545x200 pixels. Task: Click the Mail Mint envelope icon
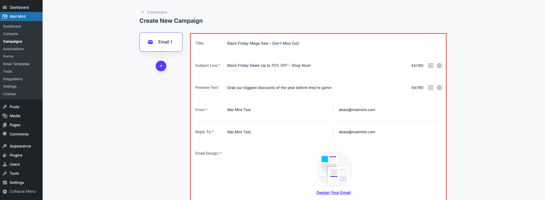(5, 16)
